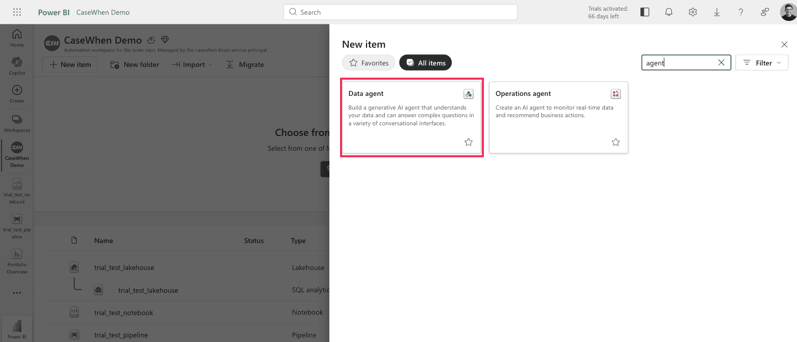Open the app launcher grid icon
This screenshot has height=342, width=797.
(17, 12)
